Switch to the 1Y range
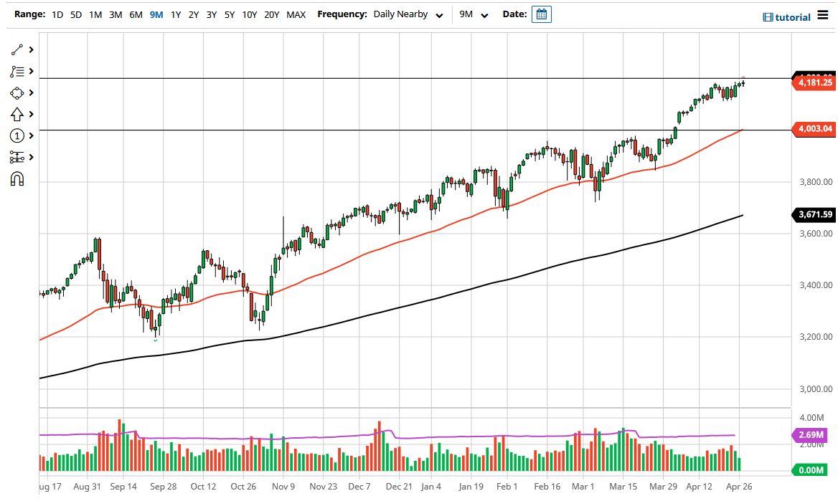Image resolution: width=838 pixels, height=501 pixels. coord(176,14)
